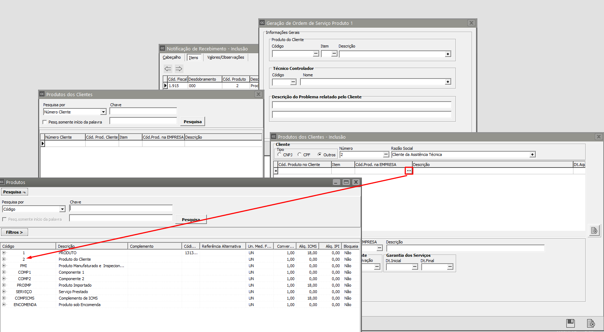The image size is (604, 332).
Task: Click Chave field in Produtos dos Clientes
Action: tap(143, 111)
